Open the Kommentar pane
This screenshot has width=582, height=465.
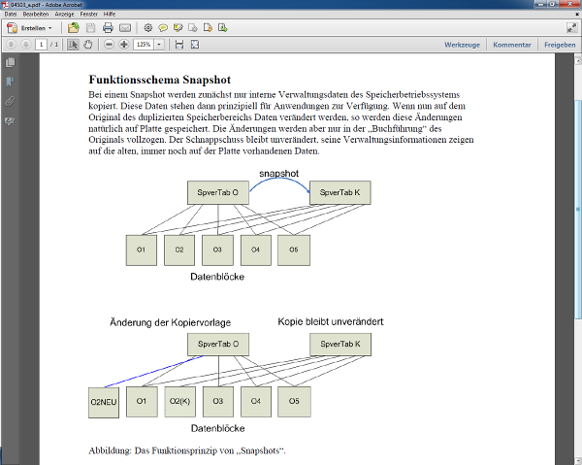(511, 45)
